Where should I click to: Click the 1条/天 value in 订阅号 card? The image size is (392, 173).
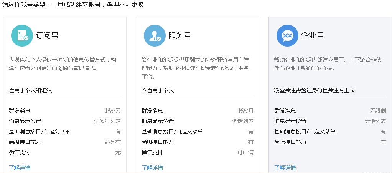coord(113,111)
